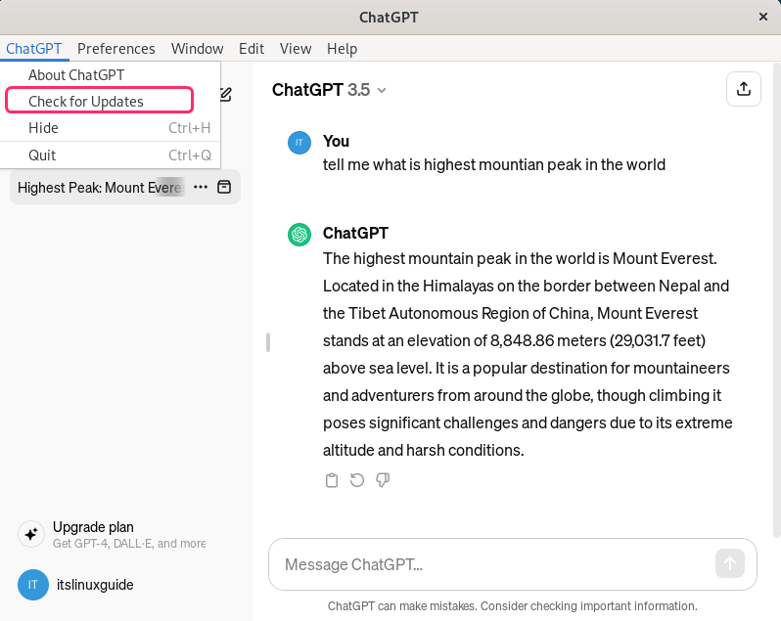The width and height of the screenshot is (781, 621).
Task: Click Hide in the ChatGPT menu
Action: [x=43, y=128]
